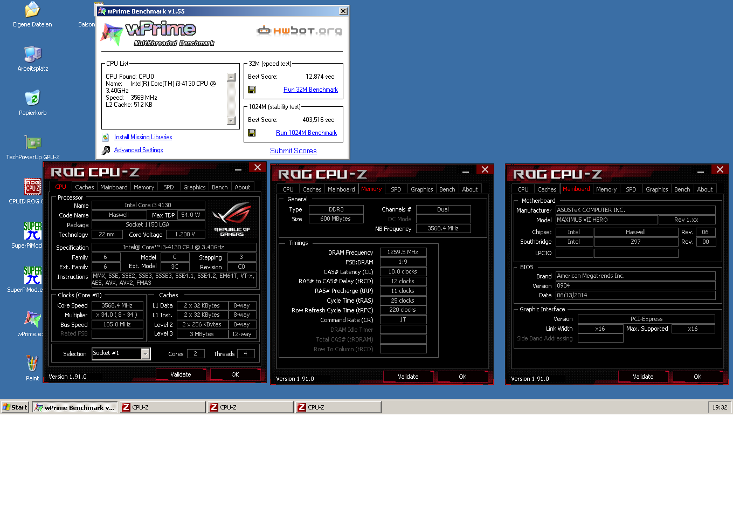
Task: Click memory Size 600 MBytes field
Action: [x=336, y=219]
